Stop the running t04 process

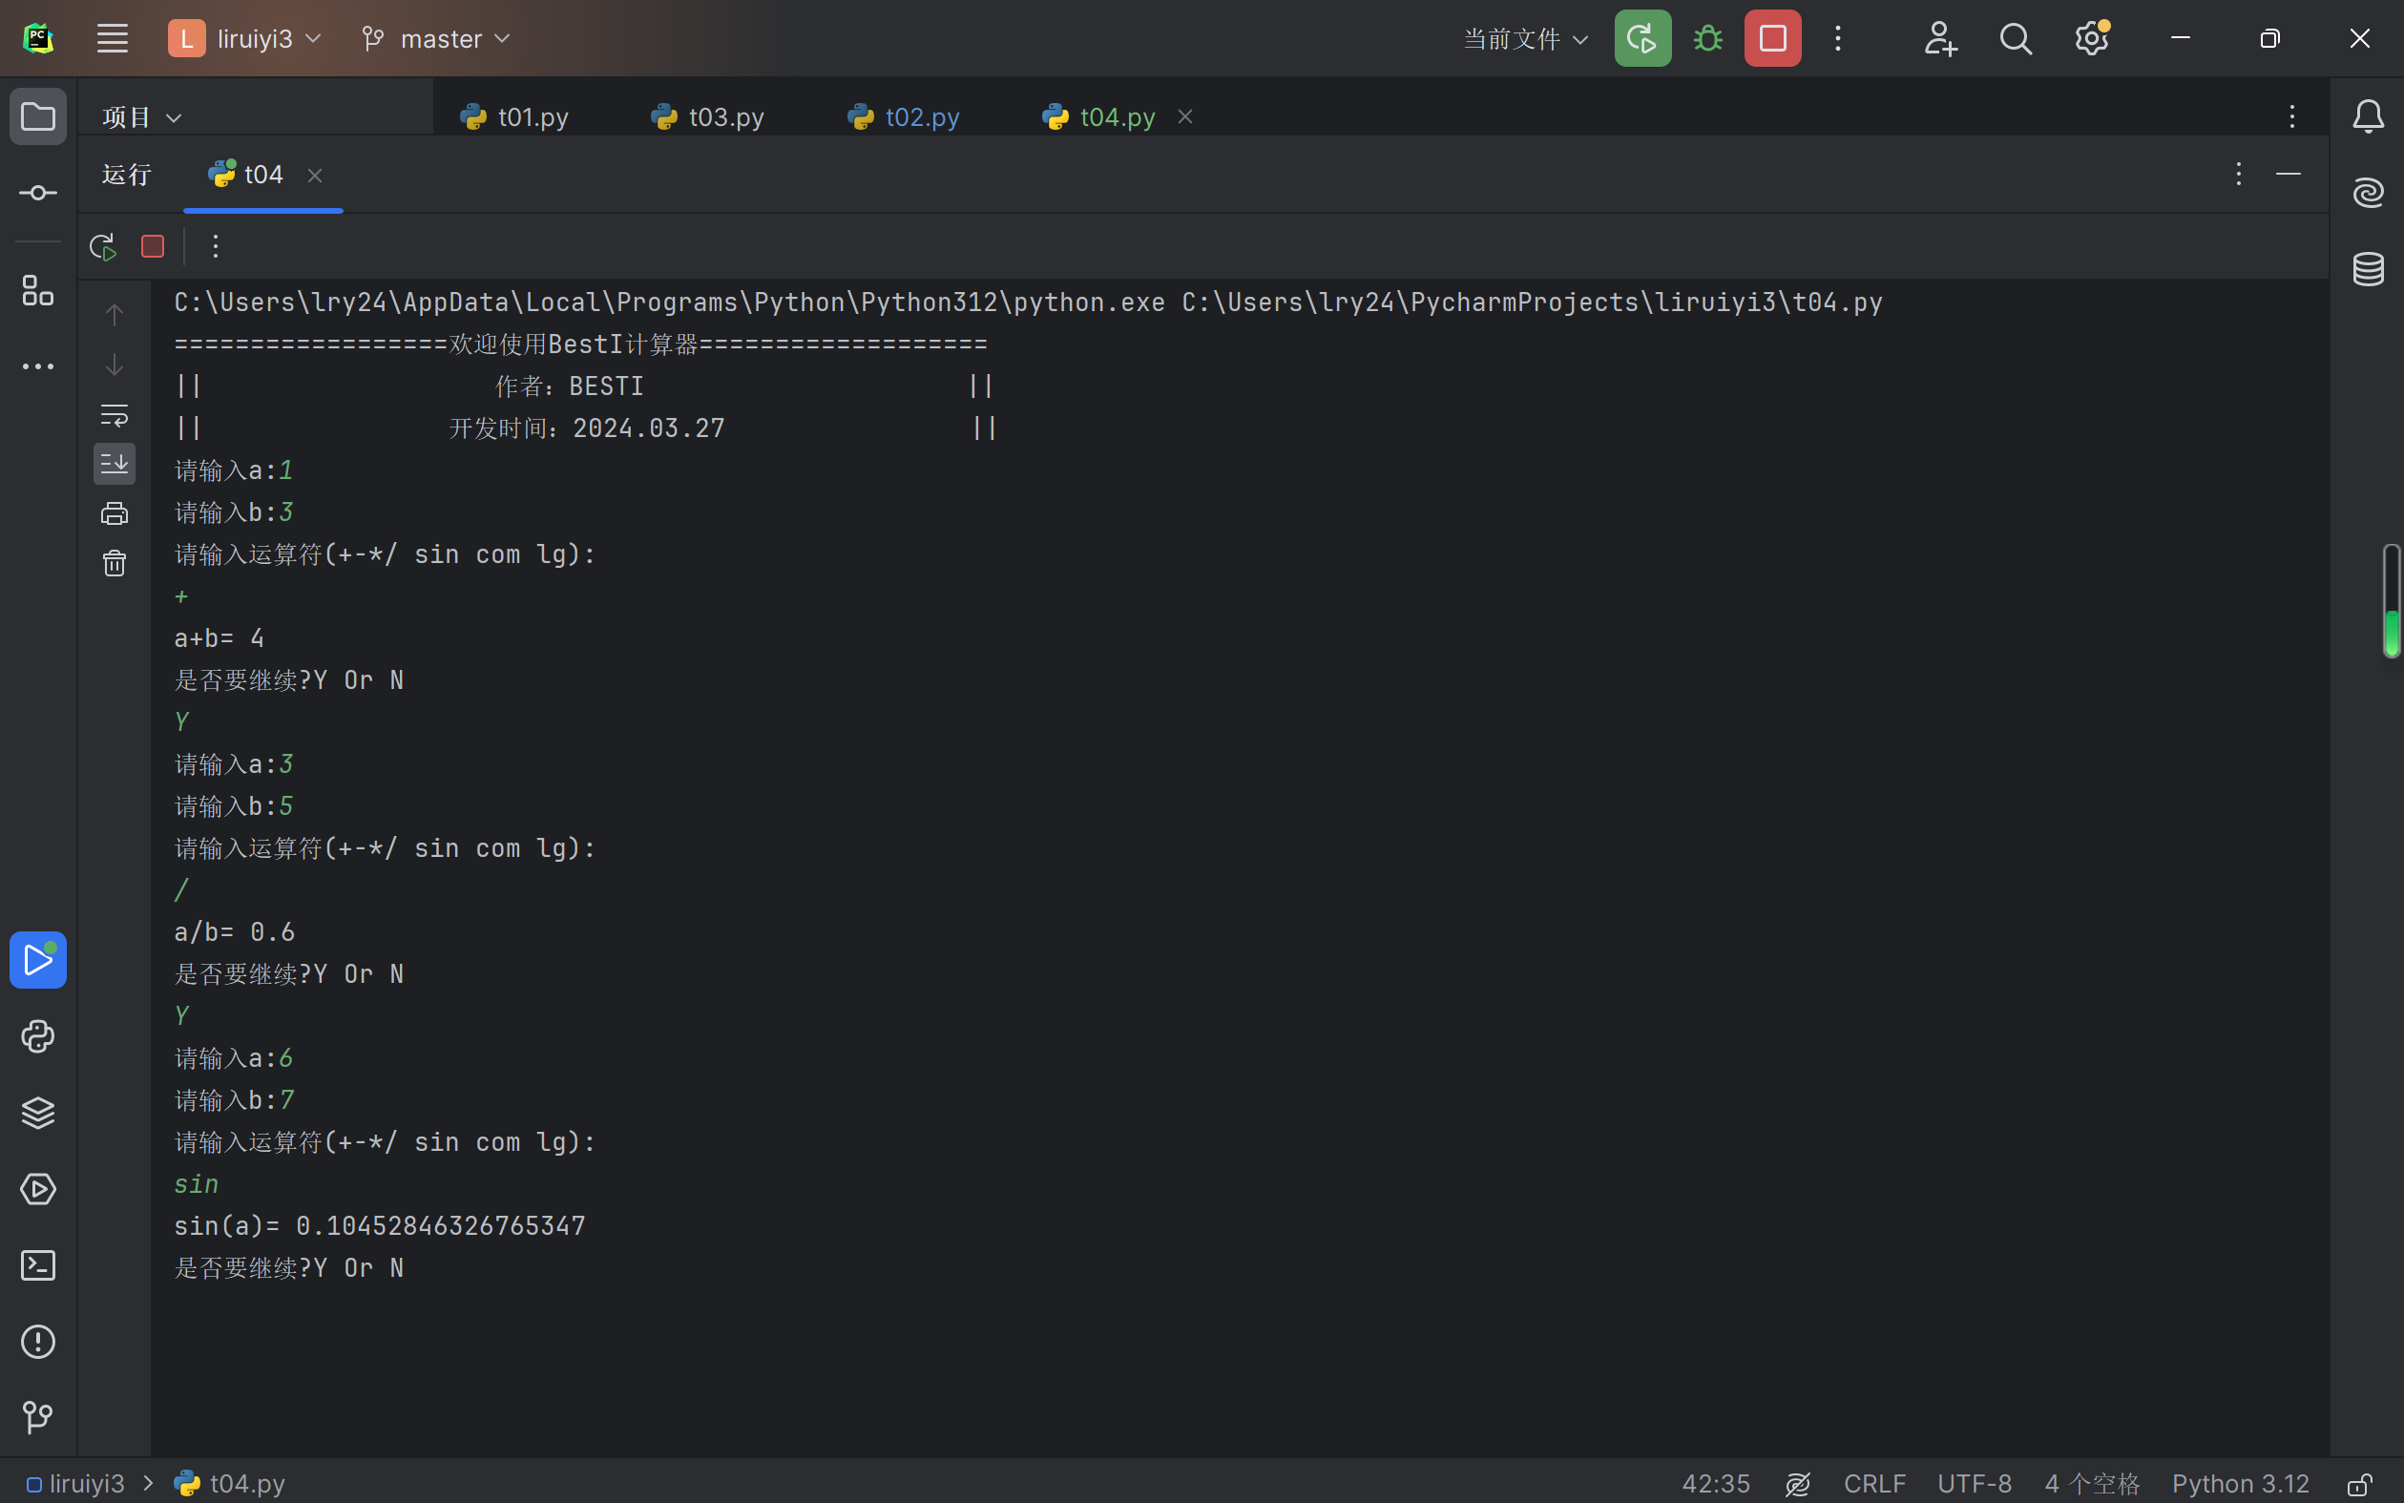click(152, 246)
